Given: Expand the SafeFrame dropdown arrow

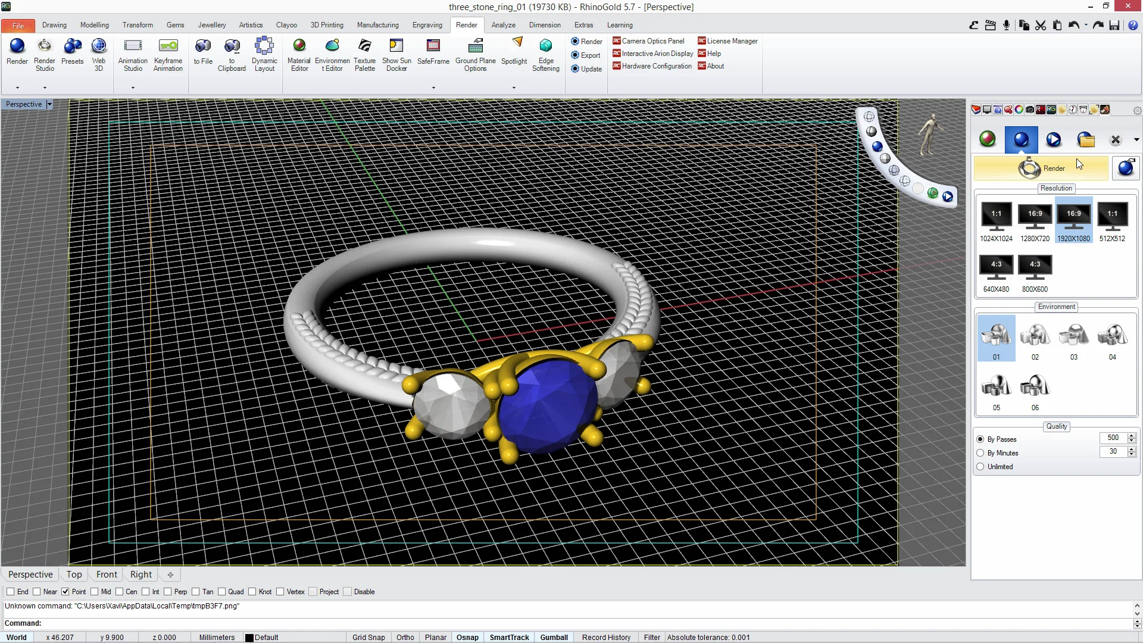Looking at the screenshot, I should 433,88.
